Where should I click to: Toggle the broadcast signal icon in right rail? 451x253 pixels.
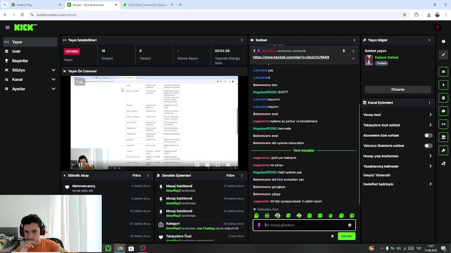coord(443,124)
